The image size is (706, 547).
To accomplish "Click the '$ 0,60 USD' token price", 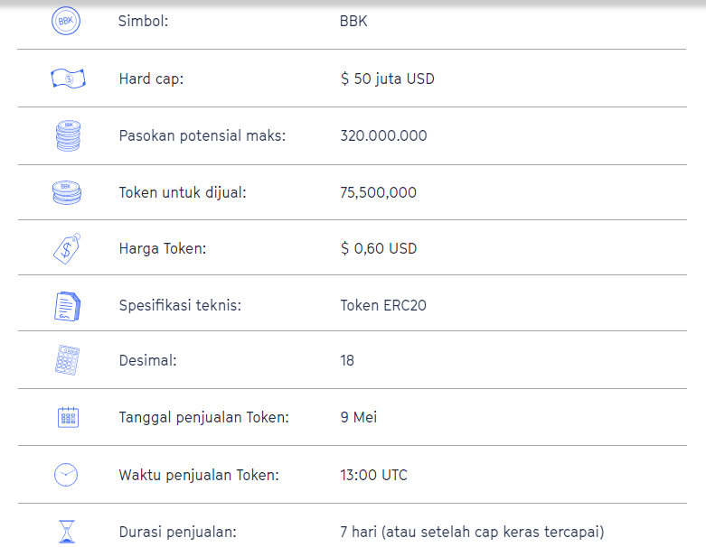I will [x=378, y=248].
